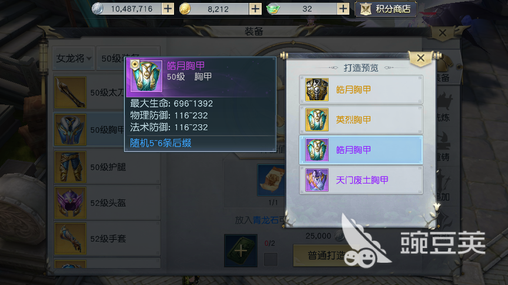Select the highlighted purple 皓月胸甲 row

coord(361,150)
